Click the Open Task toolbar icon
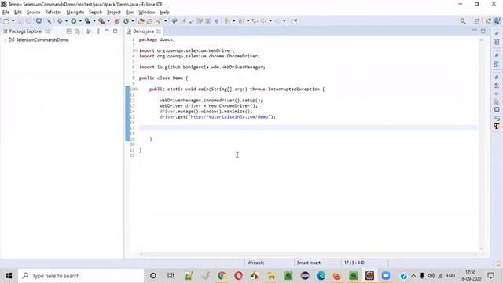The image size is (503, 283). click(149, 21)
